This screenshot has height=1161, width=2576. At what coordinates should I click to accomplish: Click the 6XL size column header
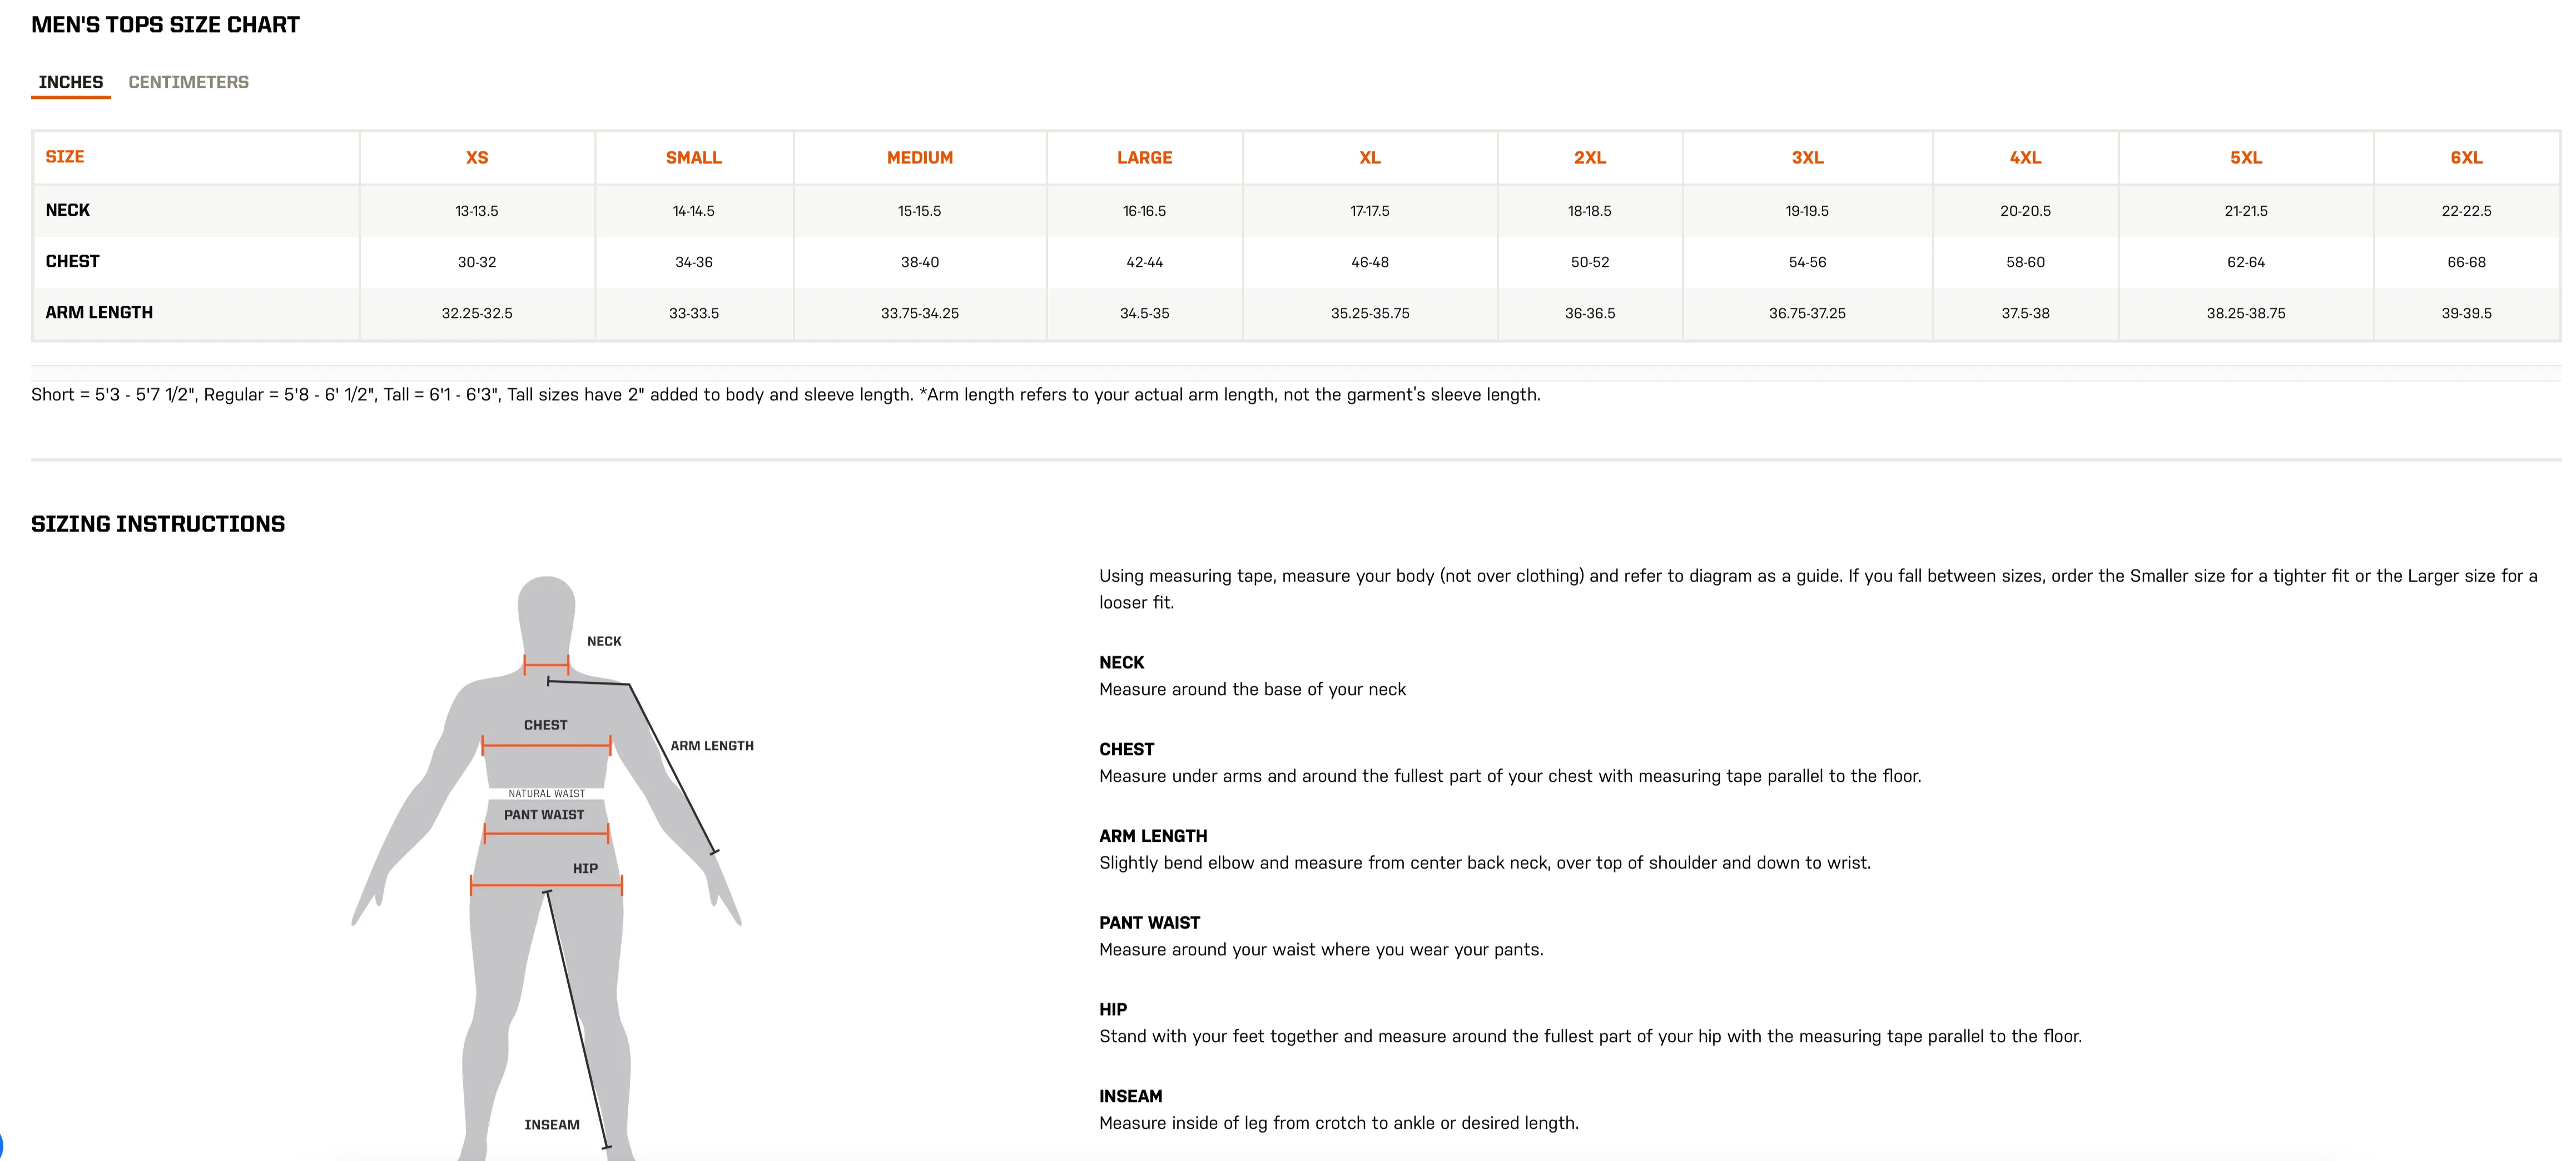coord(2466,158)
